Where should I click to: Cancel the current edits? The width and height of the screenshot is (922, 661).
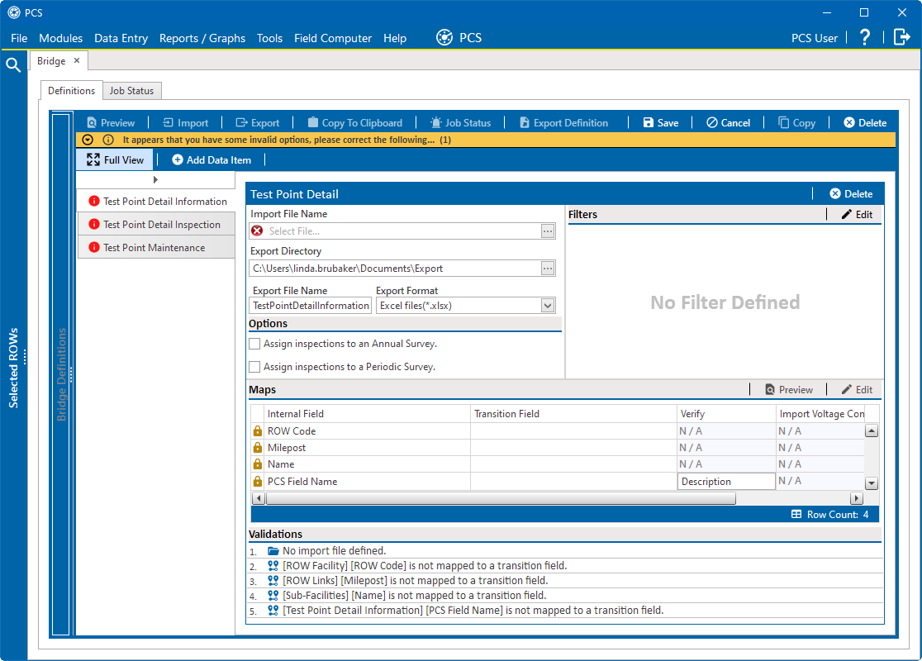[x=728, y=122]
